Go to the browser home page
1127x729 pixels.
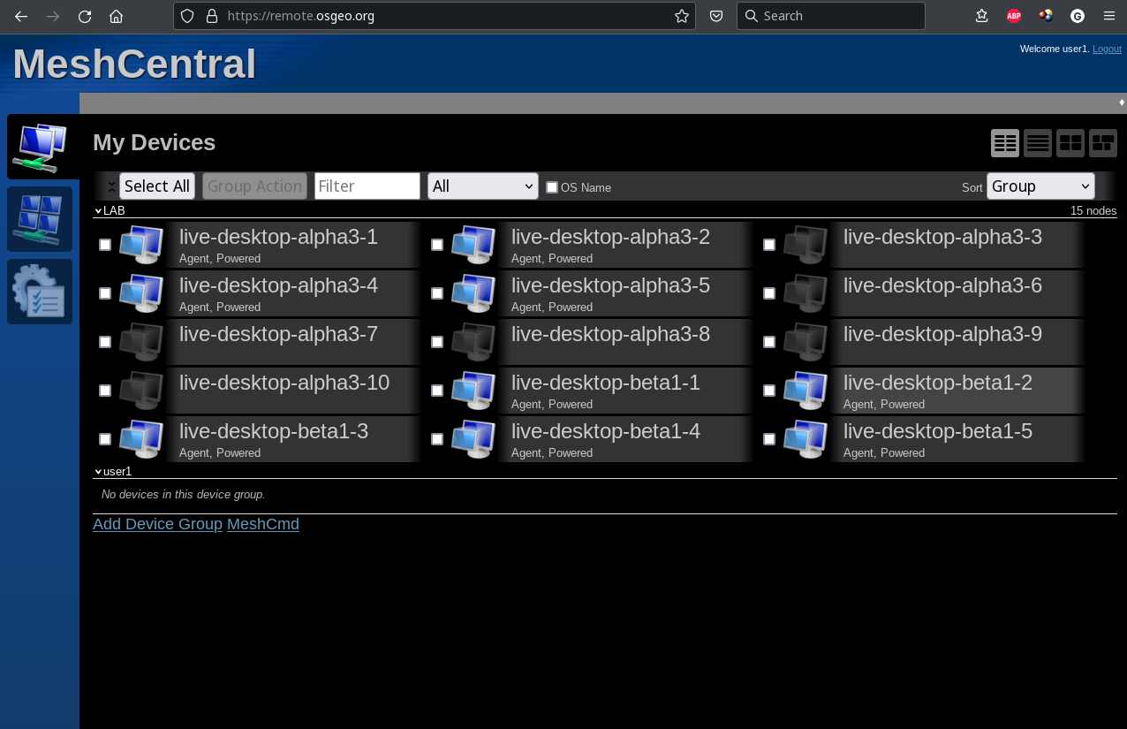116,16
